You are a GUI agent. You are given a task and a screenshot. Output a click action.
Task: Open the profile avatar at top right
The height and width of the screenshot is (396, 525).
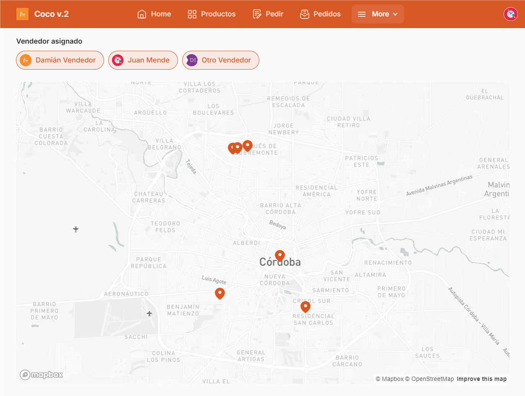pos(510,14)
